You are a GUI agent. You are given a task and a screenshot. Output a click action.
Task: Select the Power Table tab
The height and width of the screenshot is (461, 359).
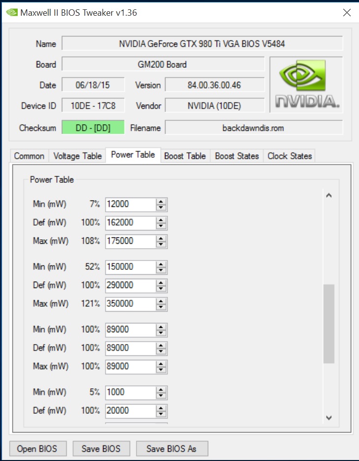[133, 155]
